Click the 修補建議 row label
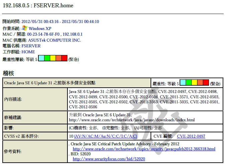This screenshot has height=164, width=225. (13, 117)
